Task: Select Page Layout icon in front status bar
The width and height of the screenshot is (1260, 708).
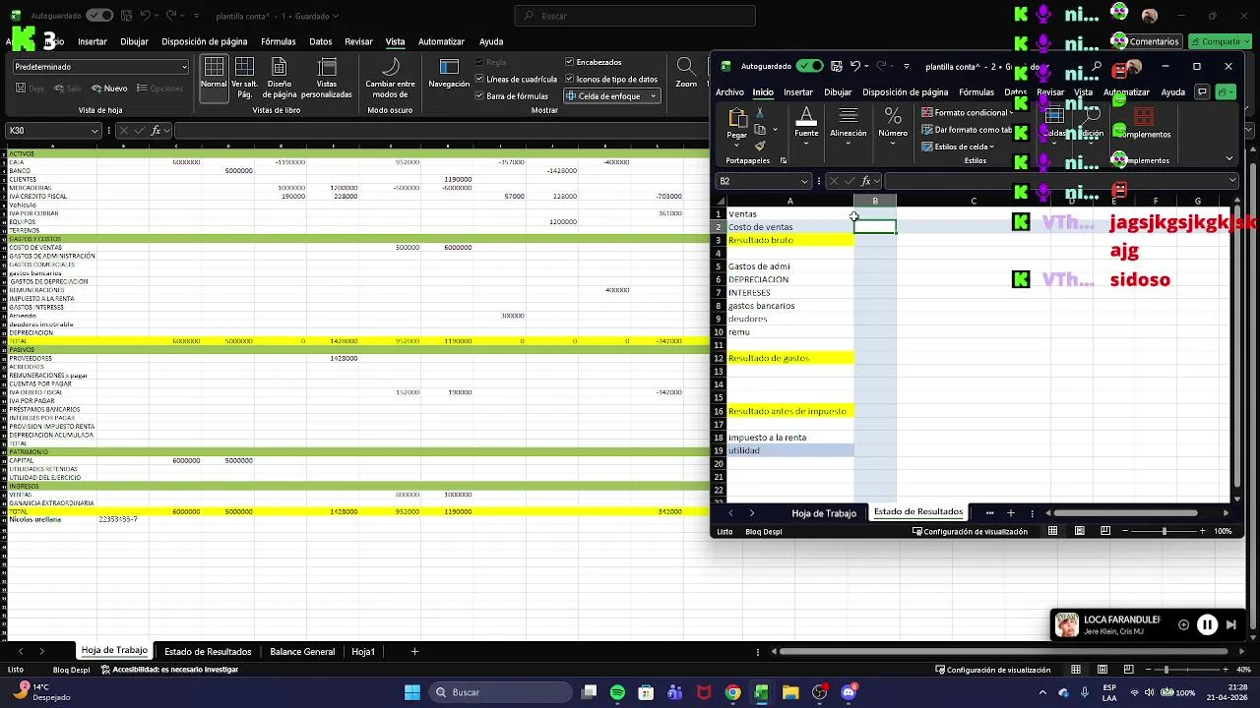Action: (1079, 531)
